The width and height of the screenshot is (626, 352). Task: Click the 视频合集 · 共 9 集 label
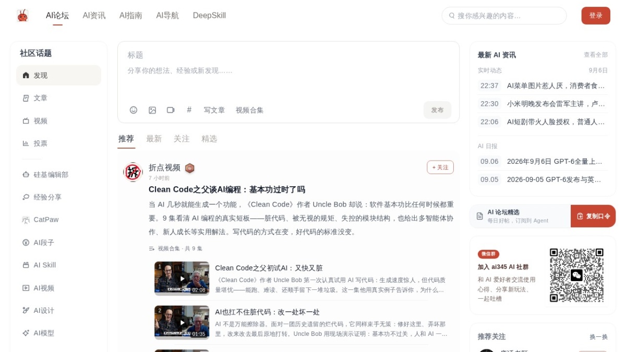[175, 249]
